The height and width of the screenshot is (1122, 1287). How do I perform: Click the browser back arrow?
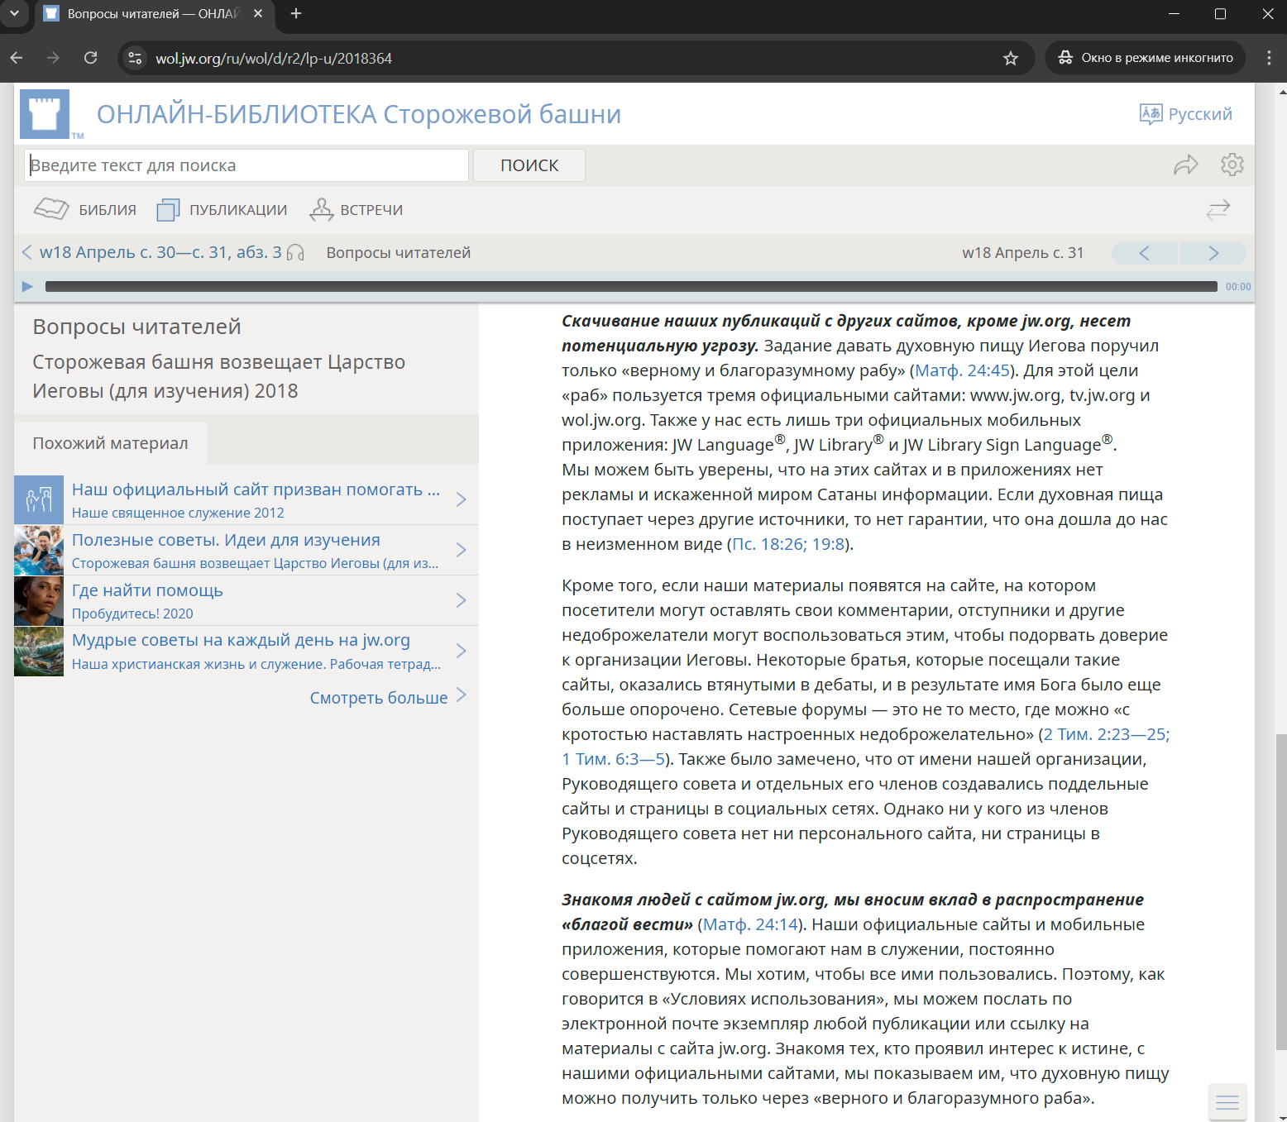[17, 58]
